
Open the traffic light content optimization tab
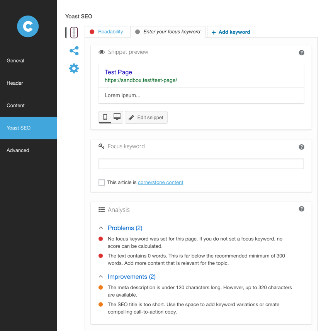click(x=74, y=32)
